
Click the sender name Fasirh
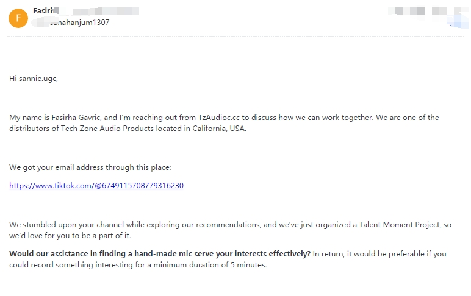point(45,11)
